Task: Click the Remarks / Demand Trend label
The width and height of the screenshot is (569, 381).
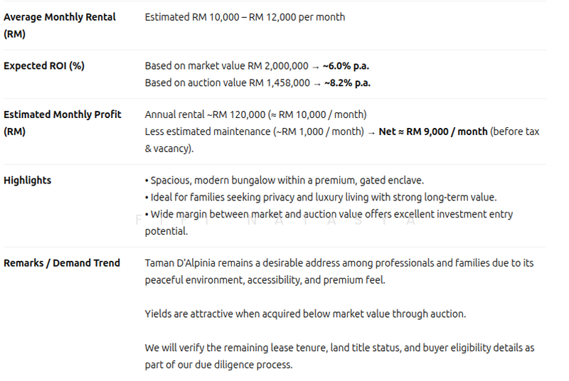Action: coord(62,262)
